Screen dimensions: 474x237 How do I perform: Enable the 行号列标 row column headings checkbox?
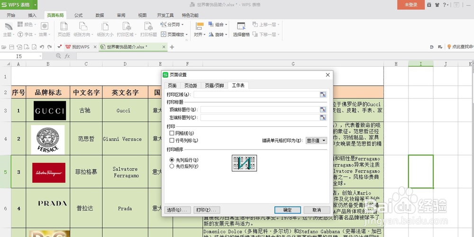(x=172, y=140)
